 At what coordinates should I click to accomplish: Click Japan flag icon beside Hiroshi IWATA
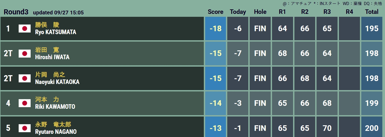click(25, 54)
